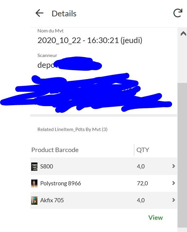
Task: Click the scroll up arrow
Action: pos(183,34)
